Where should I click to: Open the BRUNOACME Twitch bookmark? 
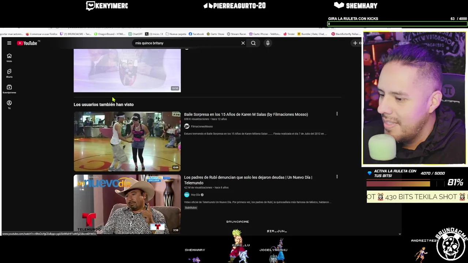point(76,34)
